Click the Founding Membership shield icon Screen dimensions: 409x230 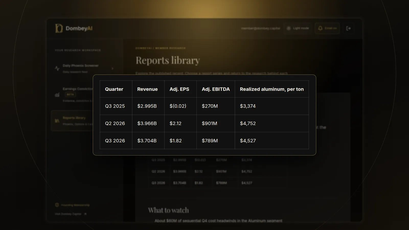(57, 205)
